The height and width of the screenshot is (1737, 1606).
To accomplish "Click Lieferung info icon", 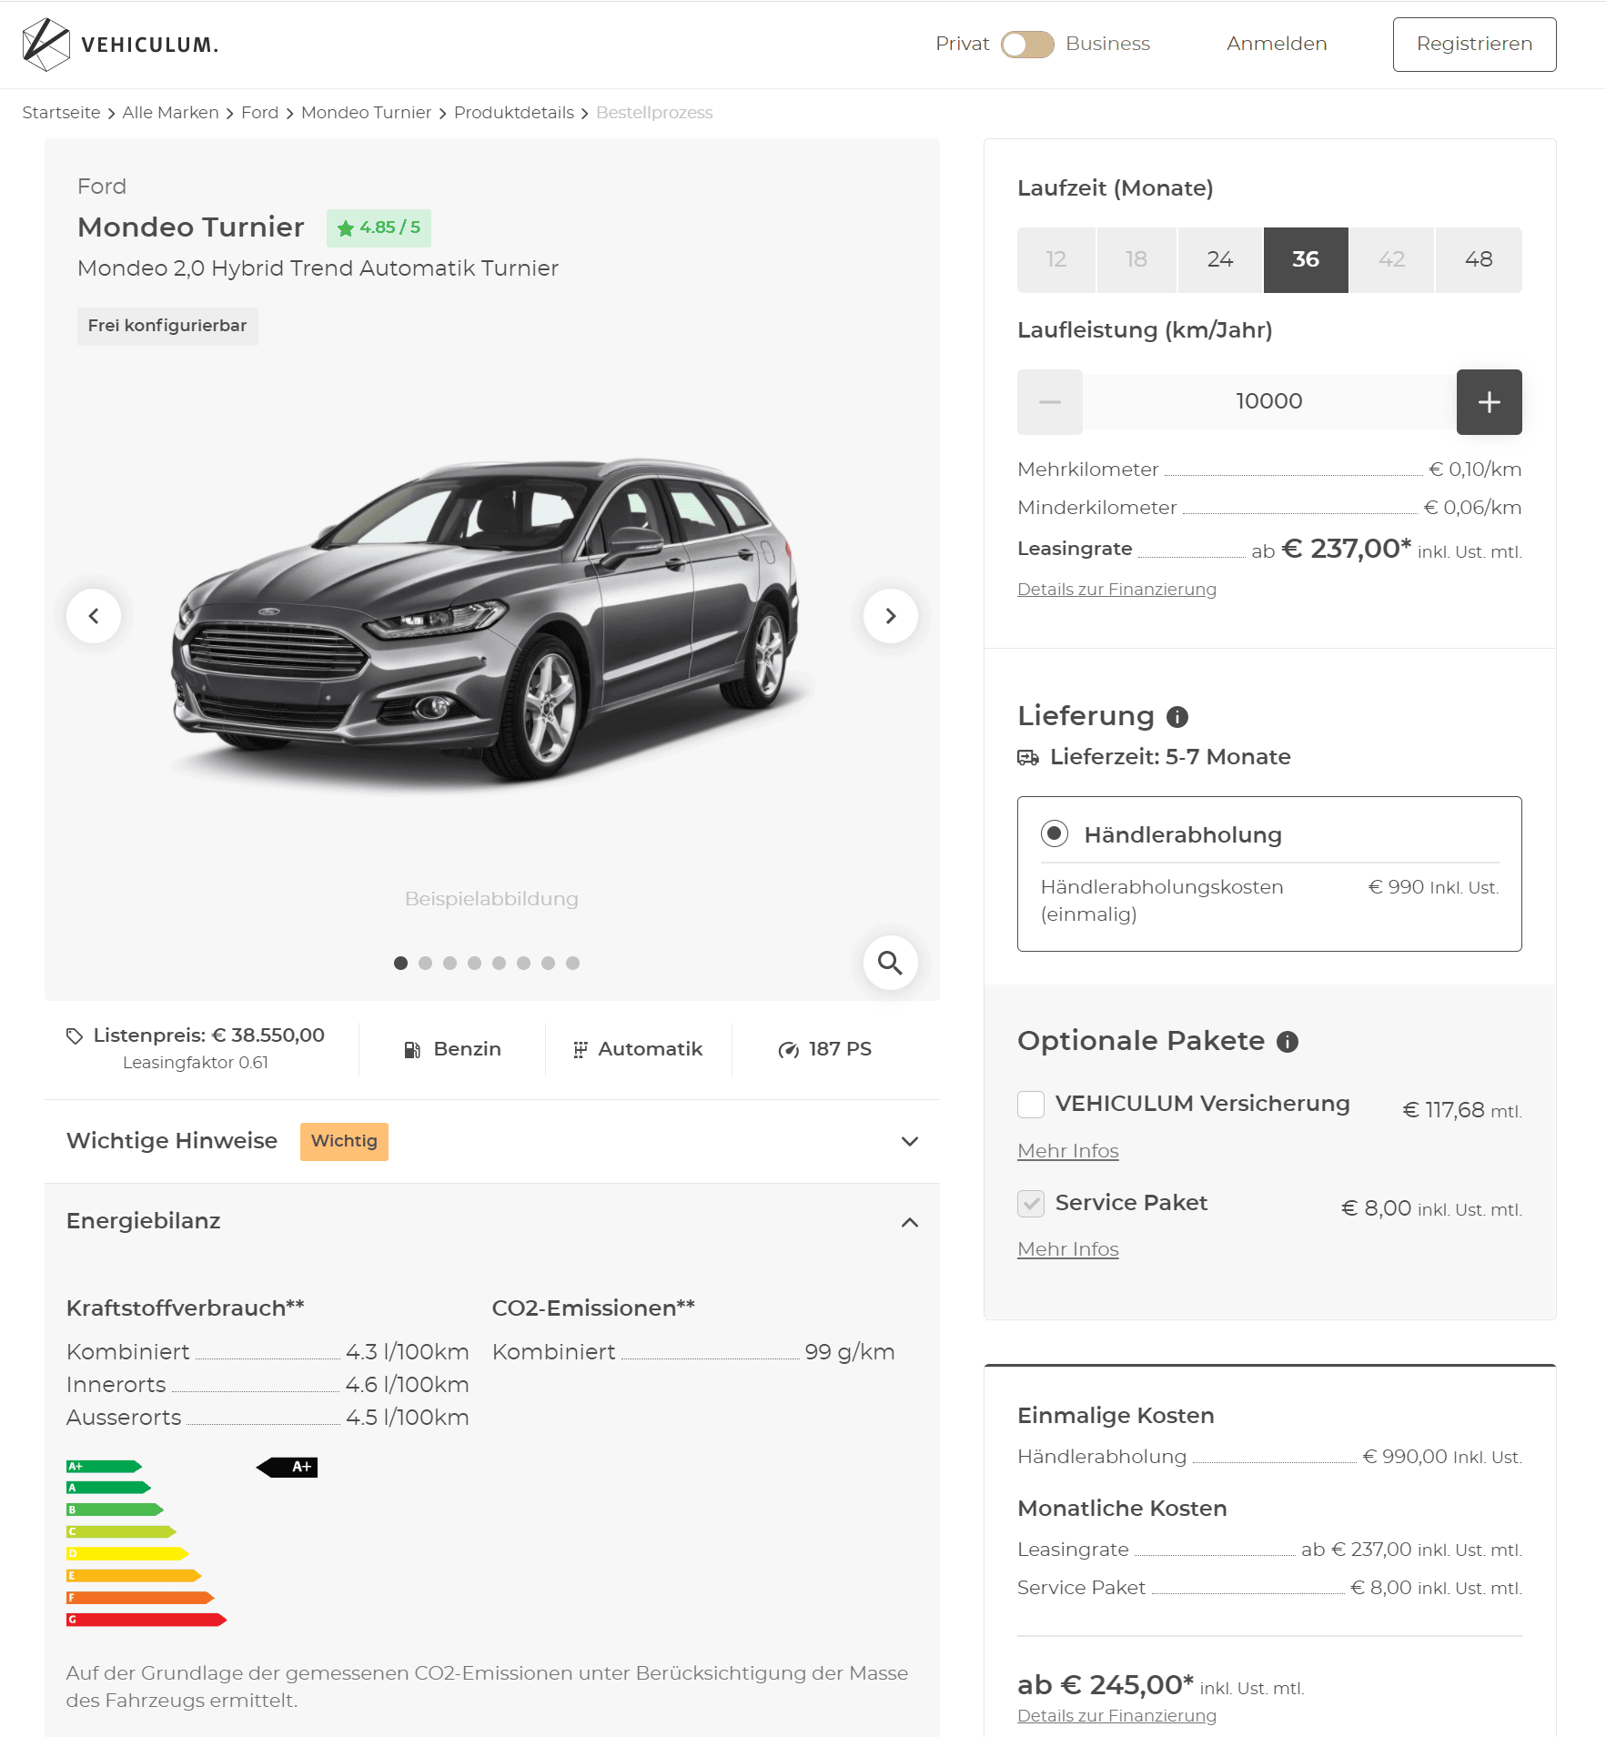I will coord(1177,717).
